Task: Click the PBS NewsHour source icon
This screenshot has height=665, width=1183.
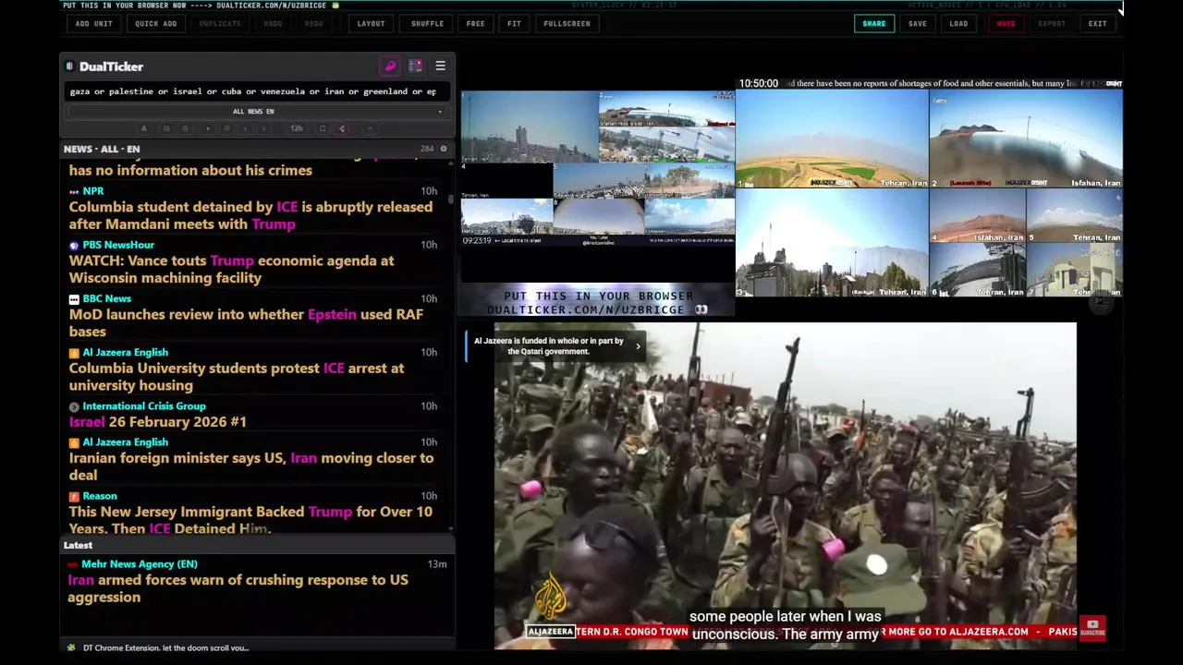Action: coord(74,245)
